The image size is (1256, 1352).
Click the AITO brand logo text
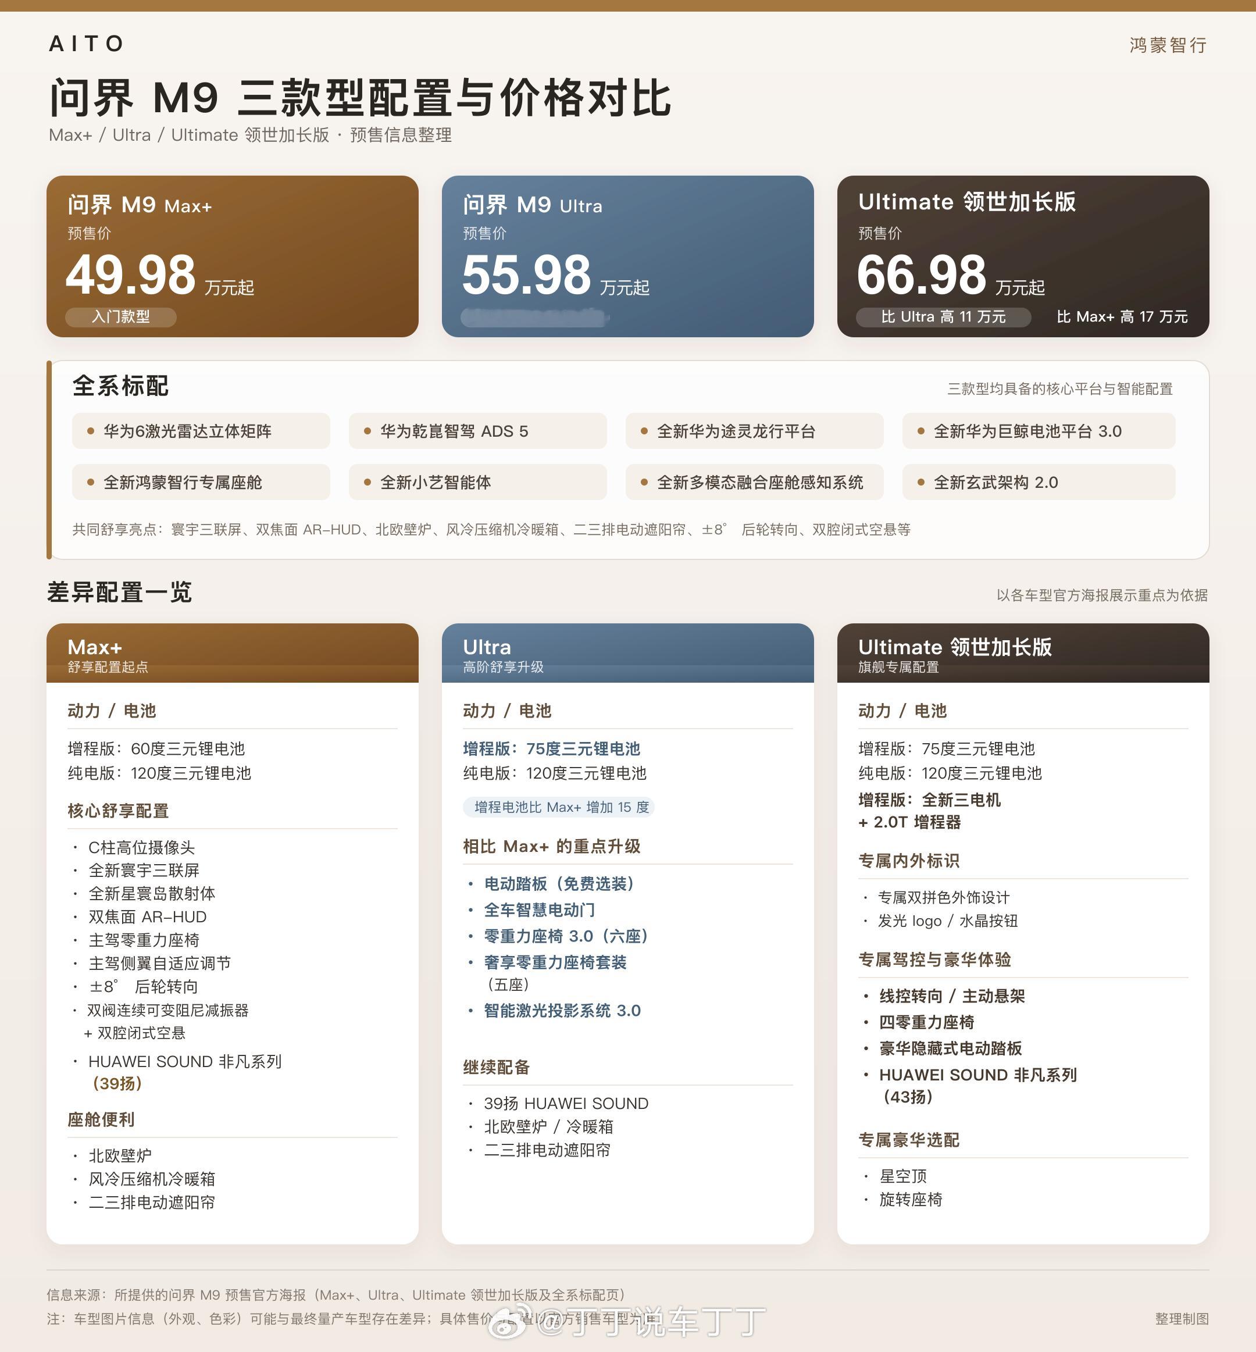click(85, 44)
